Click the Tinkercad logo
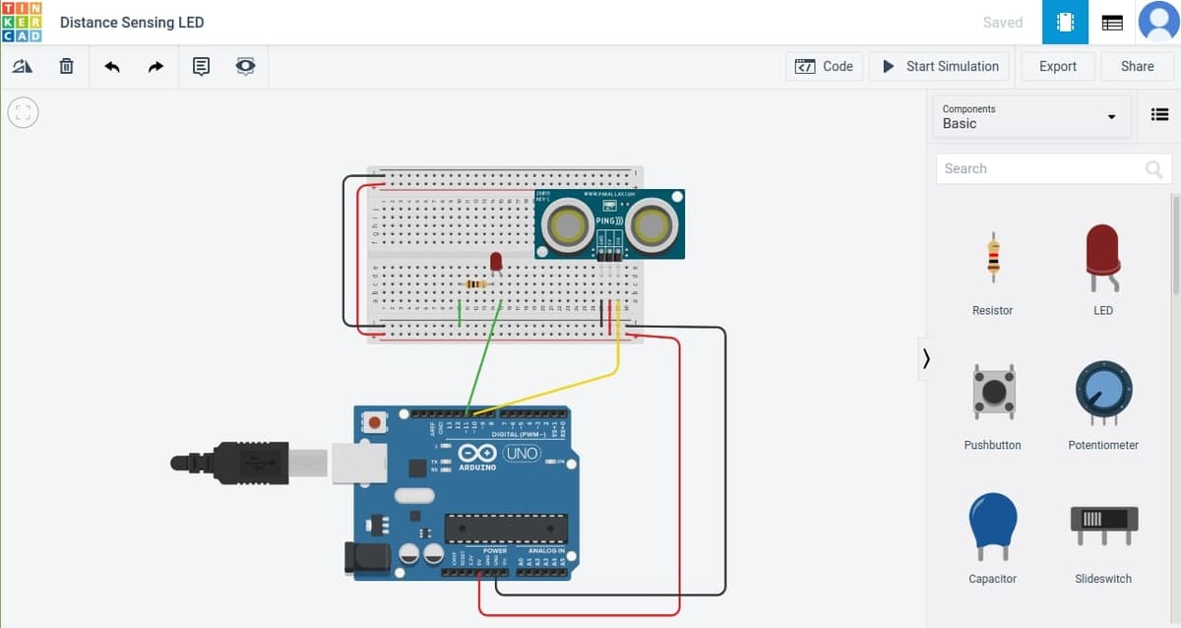1181x628 pixels. [x=22, y=22]
